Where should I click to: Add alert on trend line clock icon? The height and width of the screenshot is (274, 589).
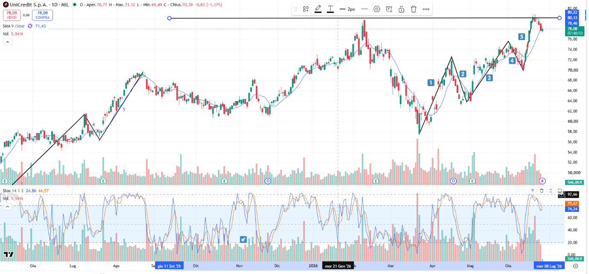[389, 9]
